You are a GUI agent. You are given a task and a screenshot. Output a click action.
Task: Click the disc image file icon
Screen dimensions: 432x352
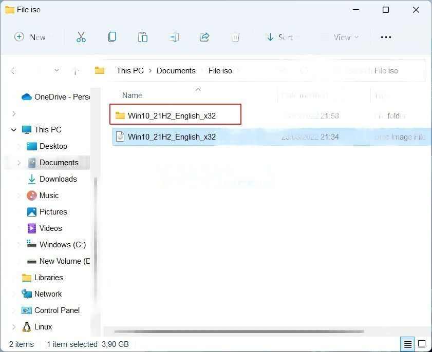pos(120,136)
